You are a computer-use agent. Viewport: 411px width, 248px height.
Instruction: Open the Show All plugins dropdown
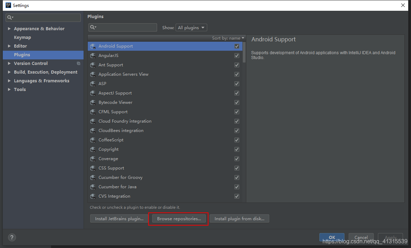[x=191, y=27]
